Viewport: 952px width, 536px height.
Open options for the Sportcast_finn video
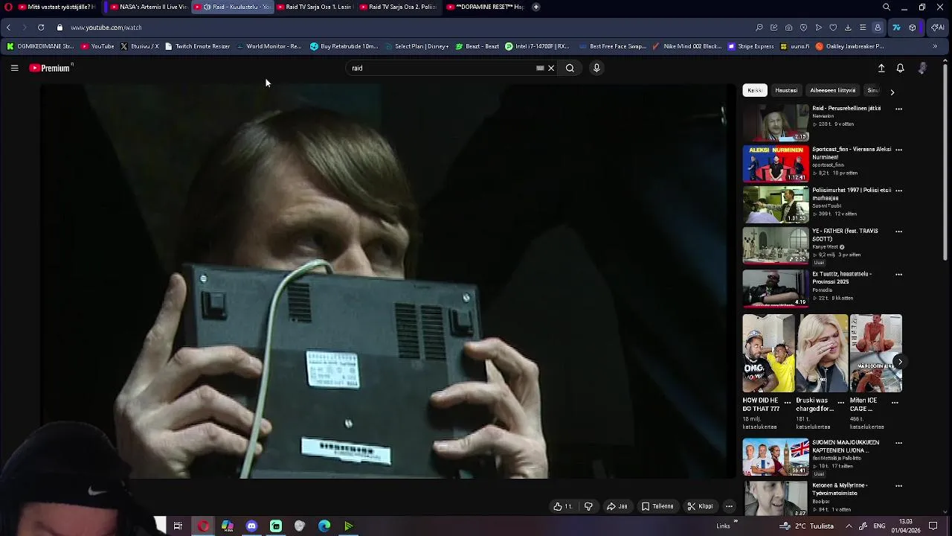(x=898, y=150)
